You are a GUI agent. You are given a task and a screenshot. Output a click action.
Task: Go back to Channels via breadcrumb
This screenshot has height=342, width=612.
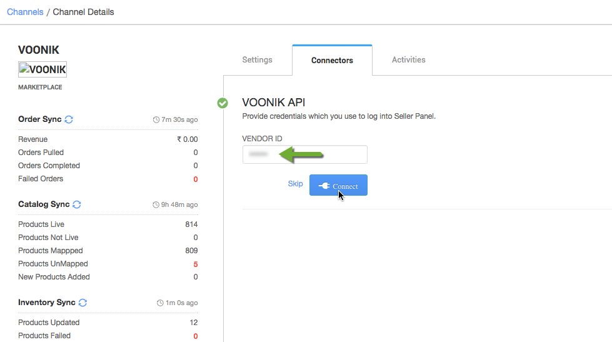coord(25,12)
